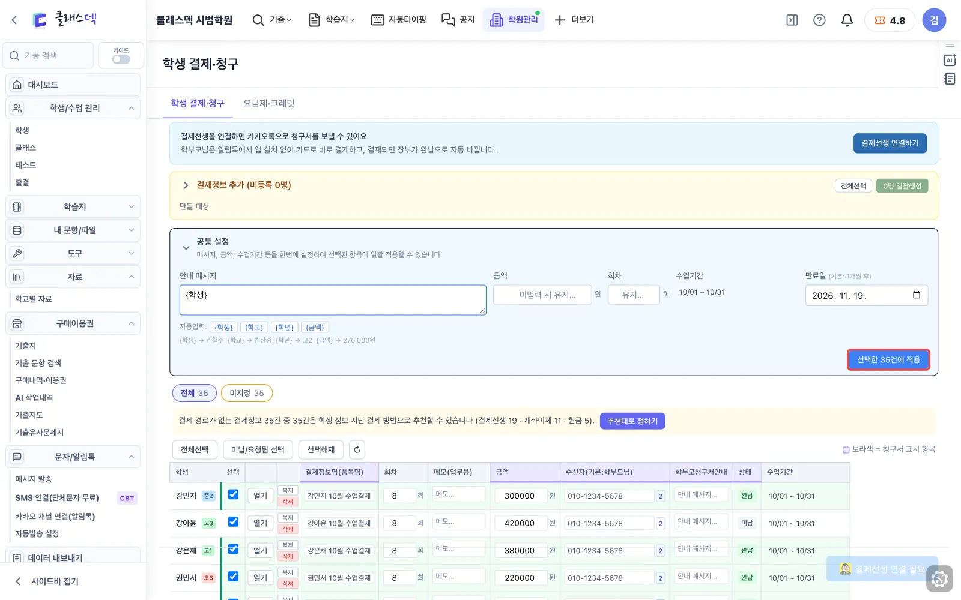This screenshot has height=600, width=961.
Task: Open 출결 in sidebar
Action: coord(22,182)
